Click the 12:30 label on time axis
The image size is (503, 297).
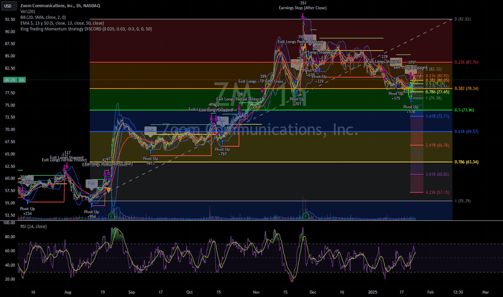458,292
